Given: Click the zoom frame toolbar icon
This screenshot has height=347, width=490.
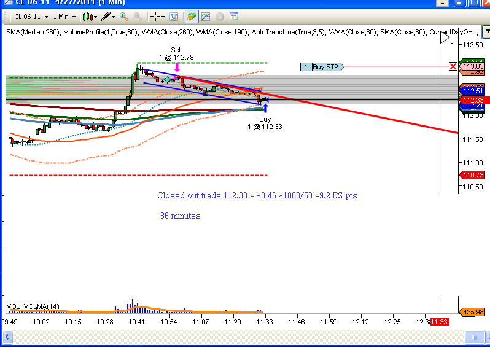Looking at the screenshot, I should [x=174, y=17].
